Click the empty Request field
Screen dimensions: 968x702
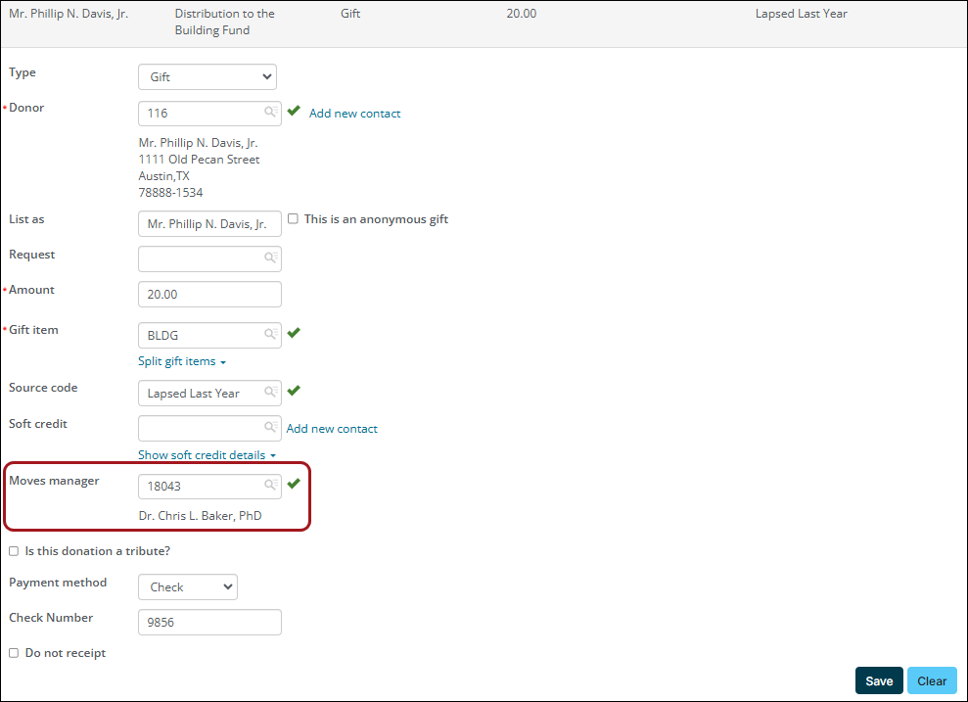pyautogui.click(x=209, y=258)
